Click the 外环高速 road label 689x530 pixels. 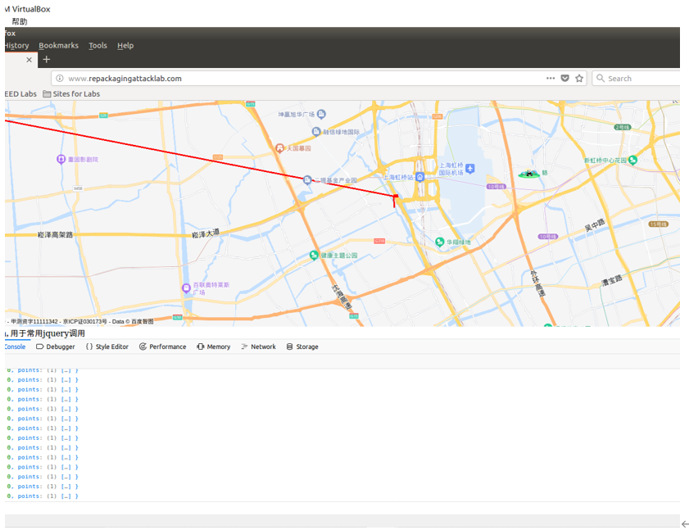pos(537,283)
